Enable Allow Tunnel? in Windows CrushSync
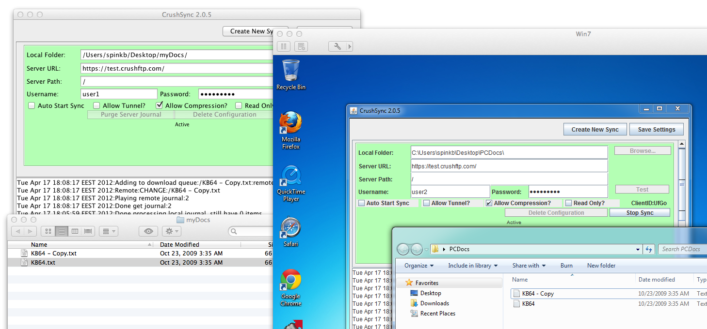The height and width of the screenshot is (329, 707). (x=426, y=203)
